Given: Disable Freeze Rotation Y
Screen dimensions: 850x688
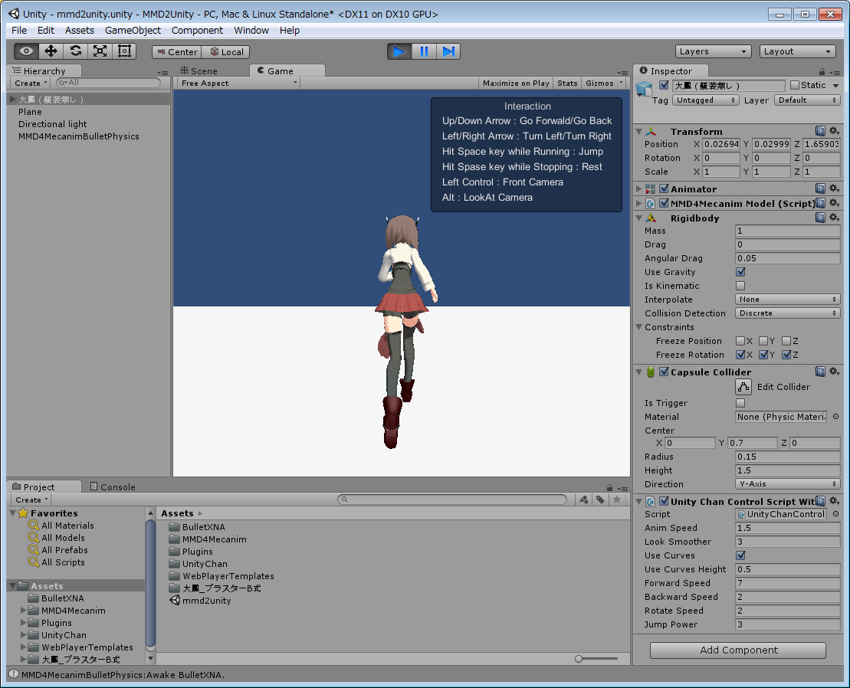Looking at the screenshot, I should [763, 355].
